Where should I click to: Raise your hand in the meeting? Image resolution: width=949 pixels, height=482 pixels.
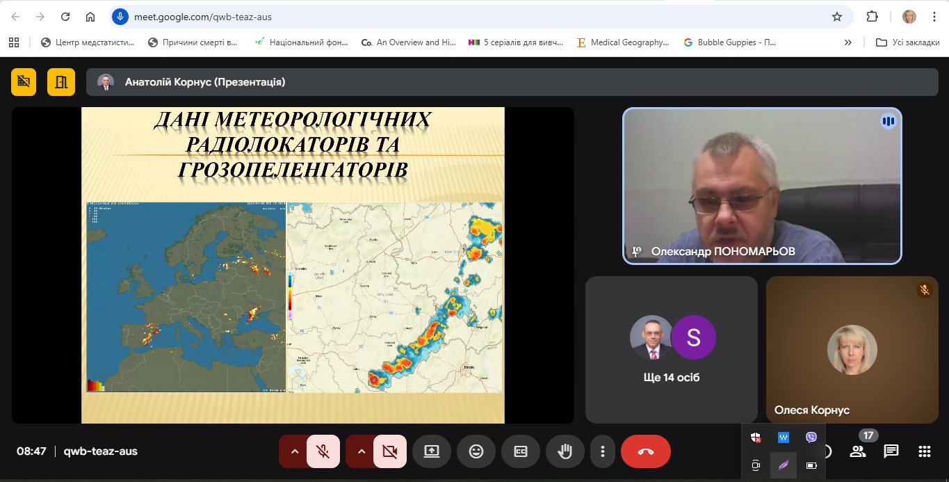coord(565,451)
